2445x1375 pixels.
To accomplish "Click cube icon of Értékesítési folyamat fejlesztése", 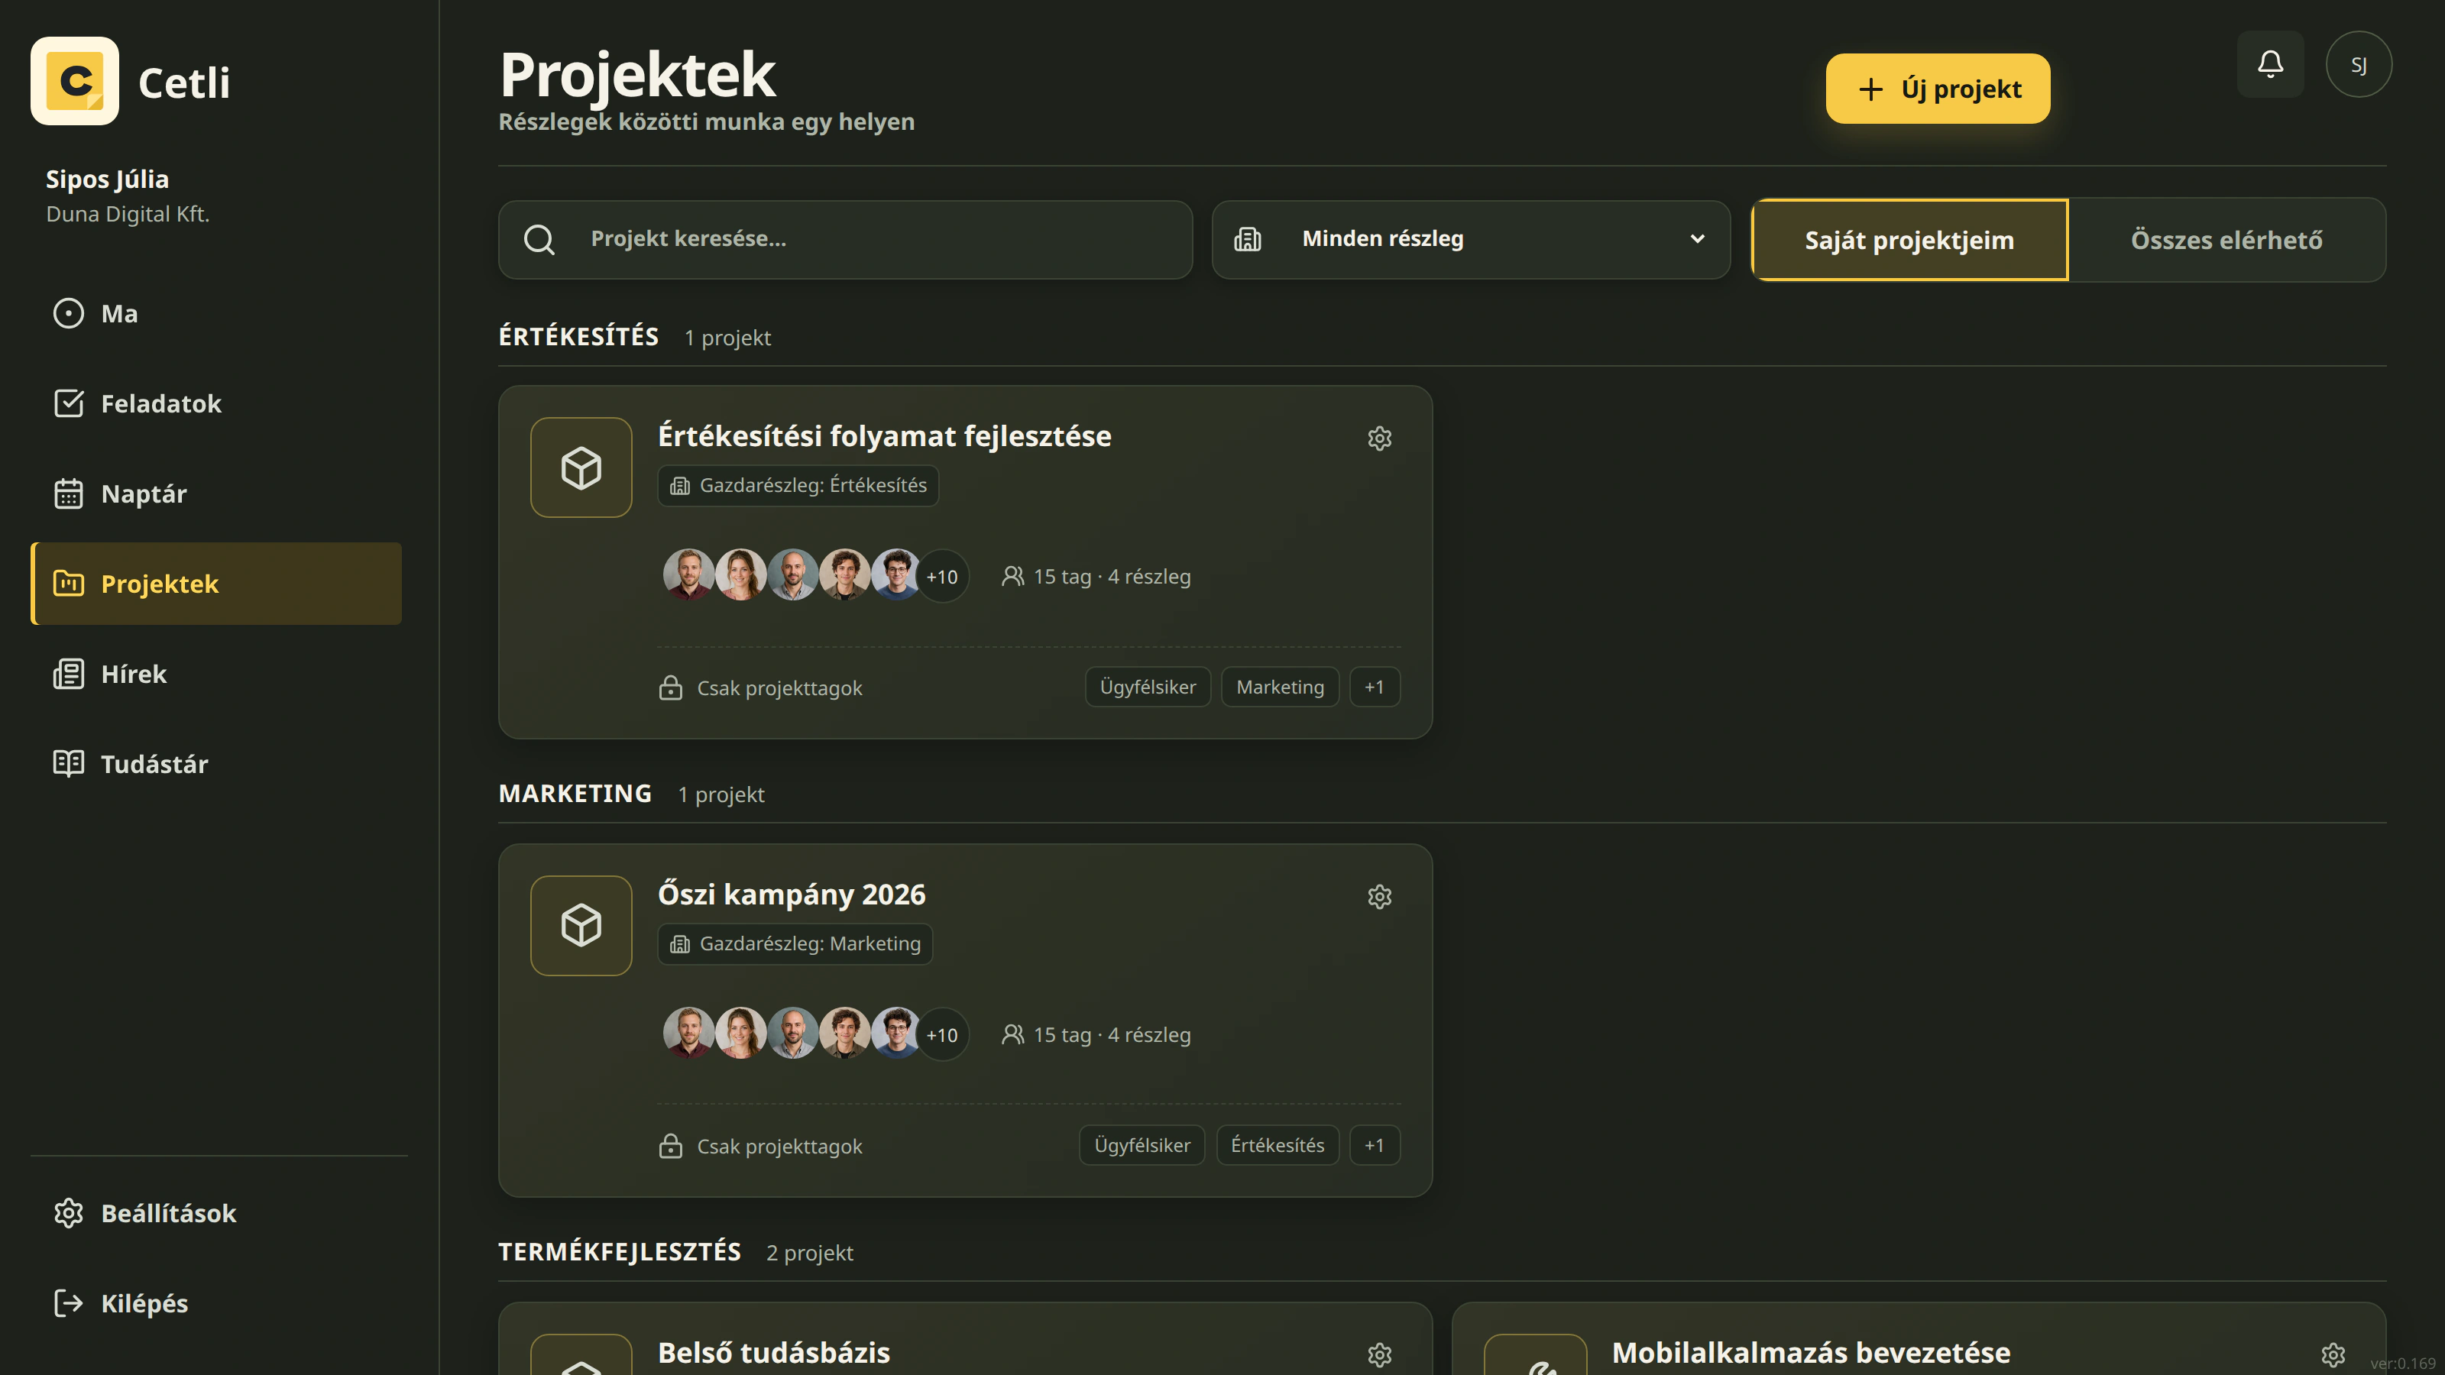I will pyautogui.click(x=581, y=467).
